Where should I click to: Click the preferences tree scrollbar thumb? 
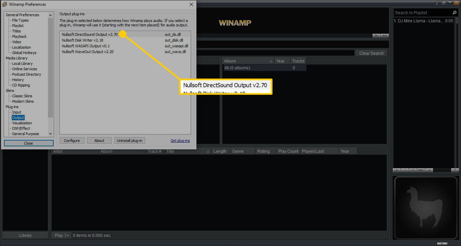pyautogui.click(x=51, y=67)
